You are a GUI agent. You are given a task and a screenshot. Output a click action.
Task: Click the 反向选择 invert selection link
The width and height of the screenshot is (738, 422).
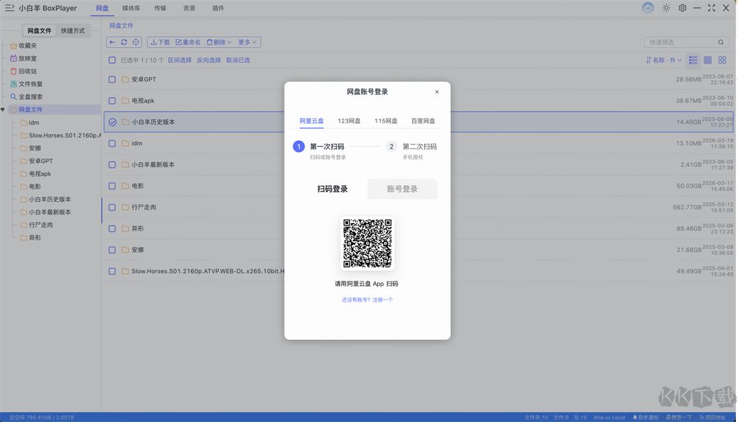click(208, 60)
